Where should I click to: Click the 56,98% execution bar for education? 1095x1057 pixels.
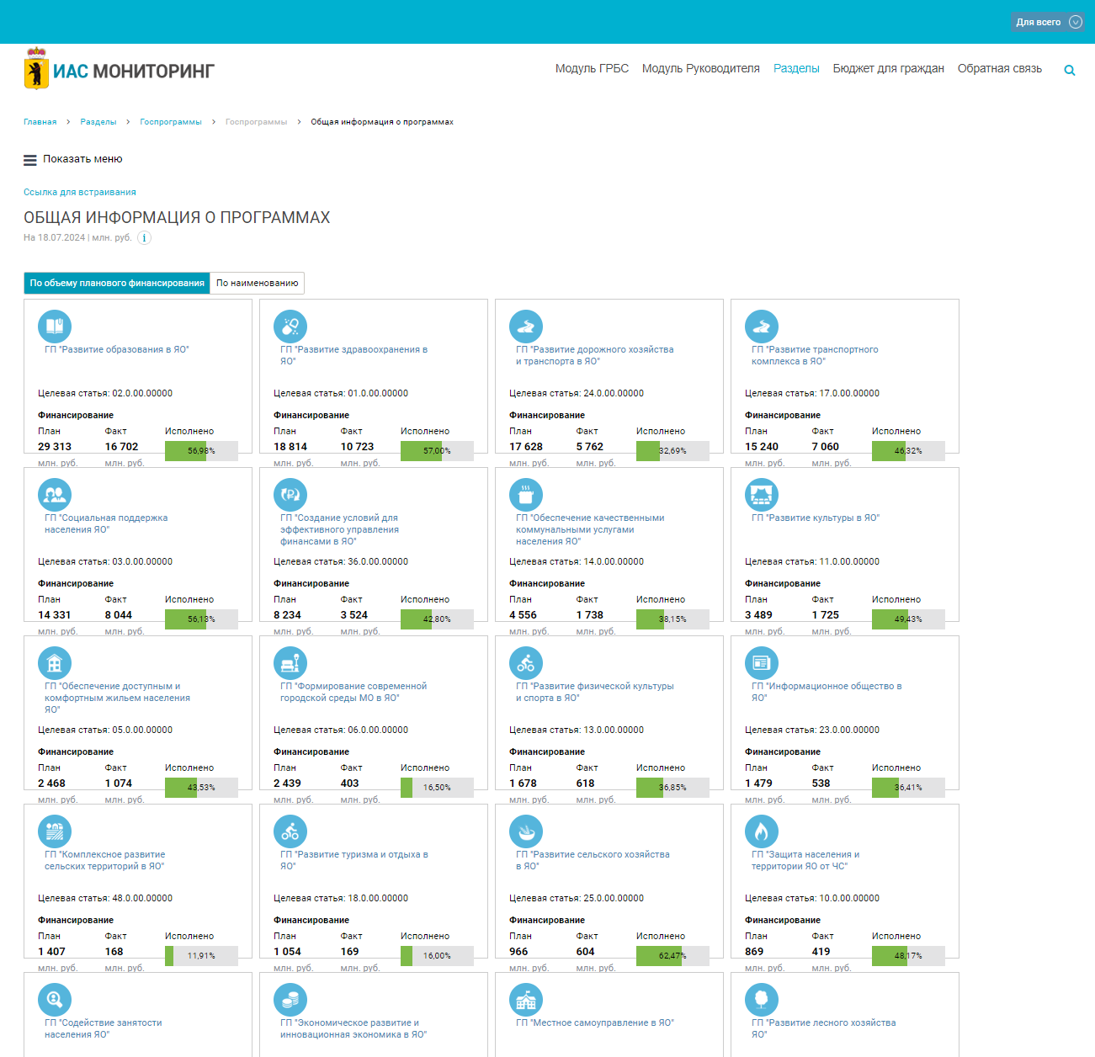click(x=201, y=451)
